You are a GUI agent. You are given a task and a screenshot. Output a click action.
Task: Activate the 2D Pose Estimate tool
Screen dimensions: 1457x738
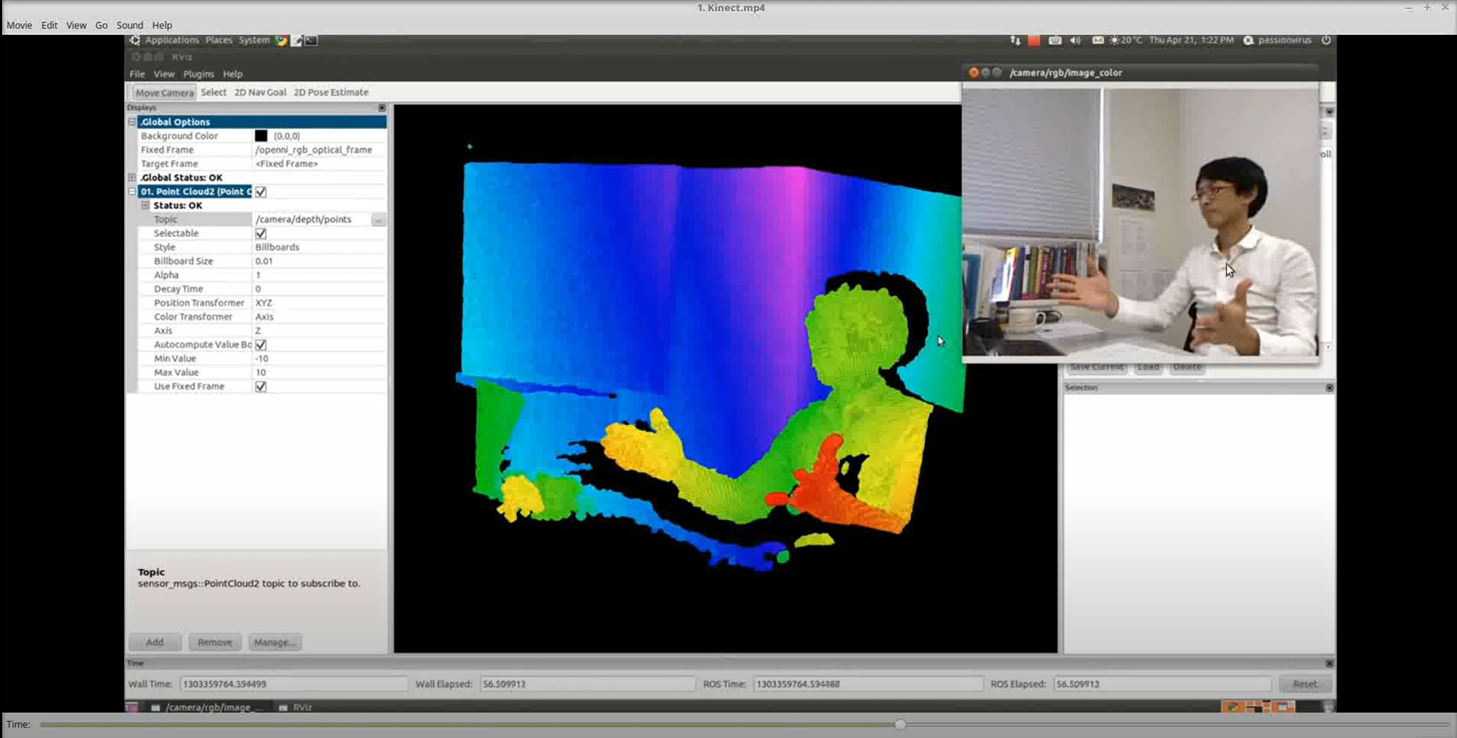coord(331,93)
